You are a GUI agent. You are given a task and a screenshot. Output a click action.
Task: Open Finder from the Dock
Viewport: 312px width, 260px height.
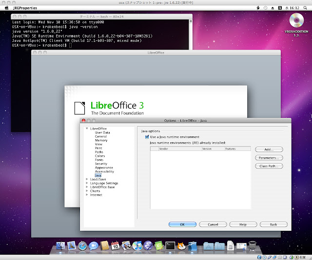[60, 246]
